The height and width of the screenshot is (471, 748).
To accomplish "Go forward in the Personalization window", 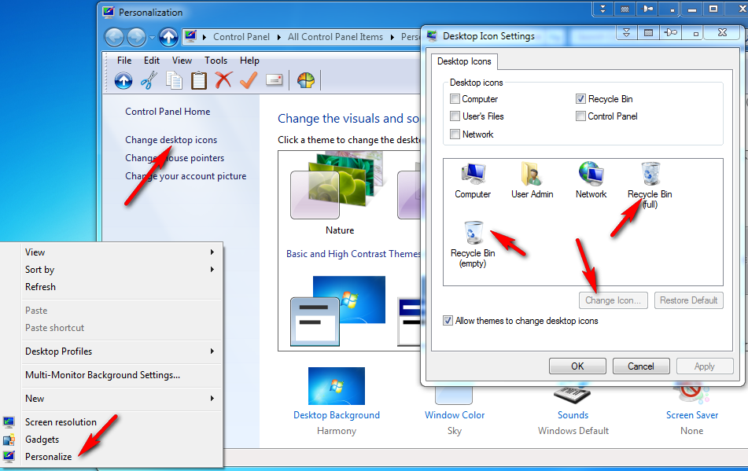I will tap(136, 37).
